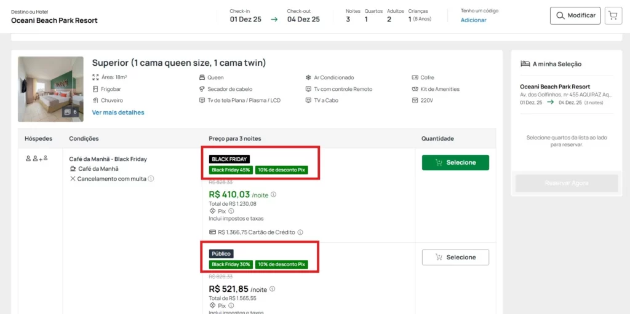Open the shopping cart icon
The width and height of the screenshot is (630, 314).
[x=613, y=15]
